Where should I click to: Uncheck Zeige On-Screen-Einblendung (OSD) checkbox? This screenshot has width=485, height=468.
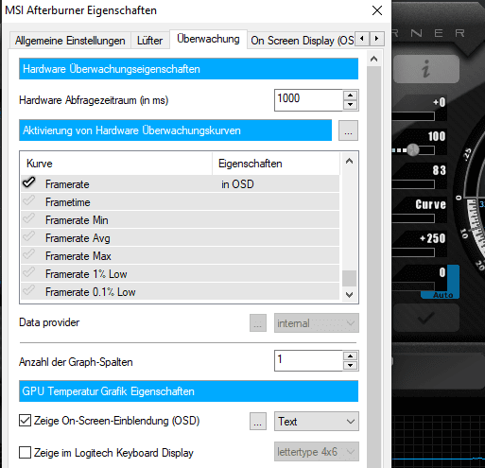[x=25, y=421]
